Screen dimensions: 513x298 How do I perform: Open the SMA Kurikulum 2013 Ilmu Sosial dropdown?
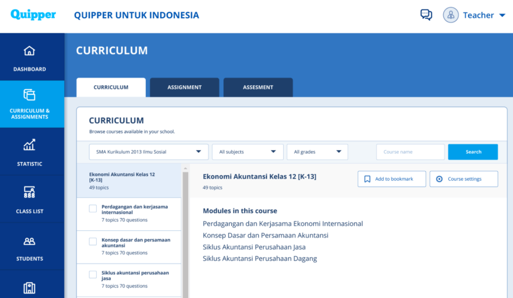pos(148,151)
